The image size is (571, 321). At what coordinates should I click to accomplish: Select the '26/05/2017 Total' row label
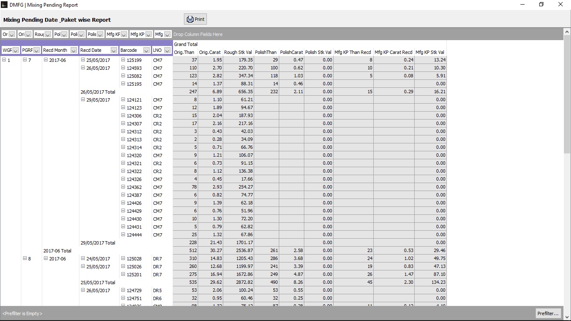[x=98, y=92]
